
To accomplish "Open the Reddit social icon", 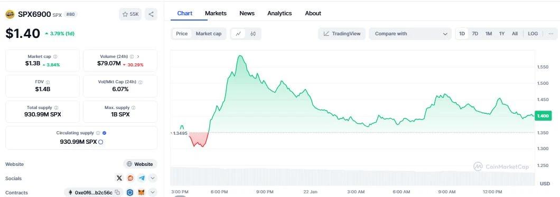I will [x=130, y=178].
